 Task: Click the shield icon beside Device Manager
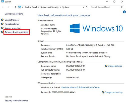coord(2,20)
